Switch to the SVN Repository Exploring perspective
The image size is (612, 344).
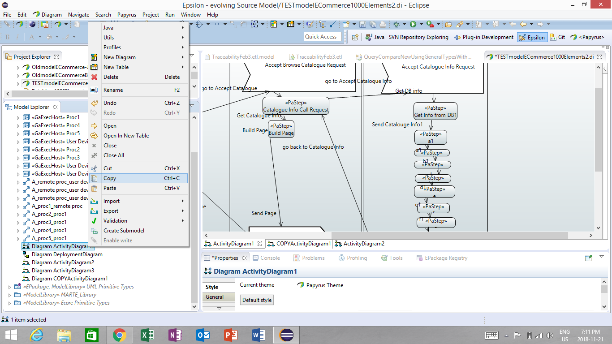[418, 37]
